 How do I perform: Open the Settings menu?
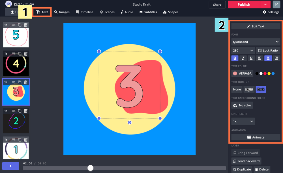[x=271, y=12]
